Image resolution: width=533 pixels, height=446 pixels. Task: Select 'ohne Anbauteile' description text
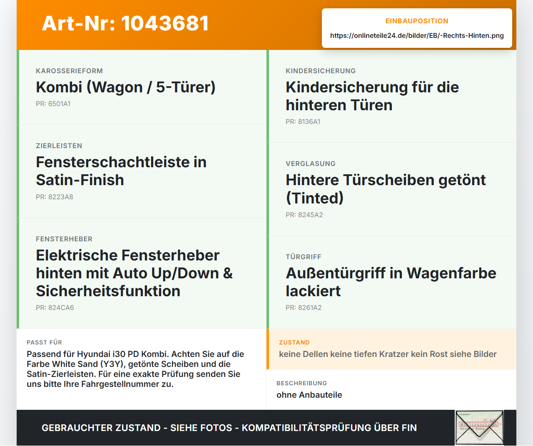[309, 395]
